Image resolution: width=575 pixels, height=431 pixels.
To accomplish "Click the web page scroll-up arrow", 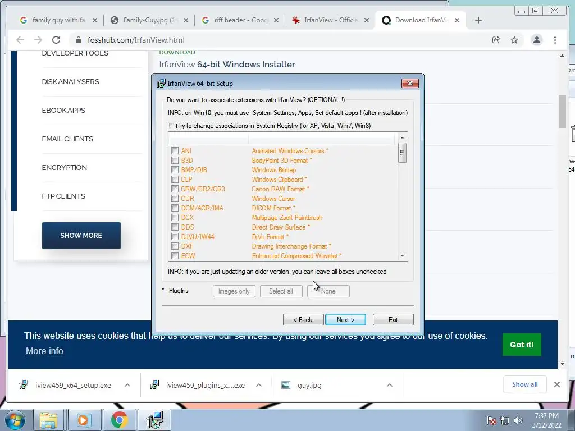I will [x=563, y=56].
